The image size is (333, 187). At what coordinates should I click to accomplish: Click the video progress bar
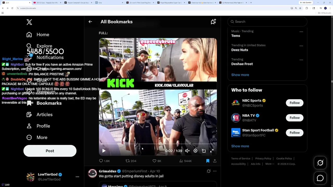click(158, 144)
